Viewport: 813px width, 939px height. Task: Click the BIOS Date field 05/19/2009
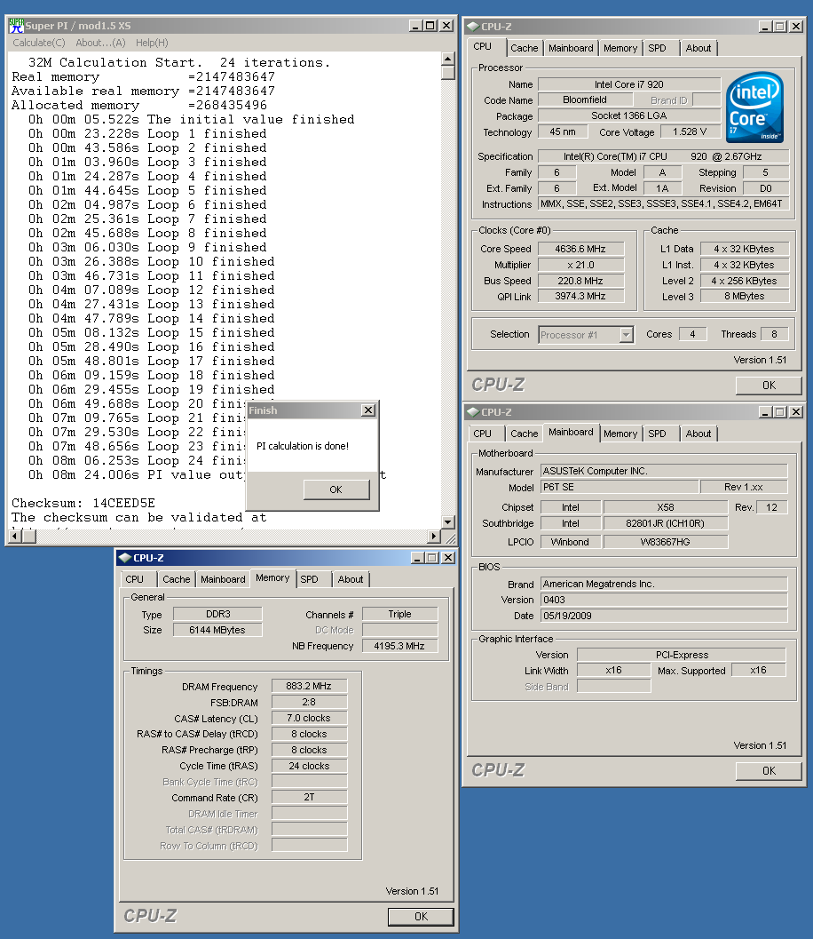[664, 616]
